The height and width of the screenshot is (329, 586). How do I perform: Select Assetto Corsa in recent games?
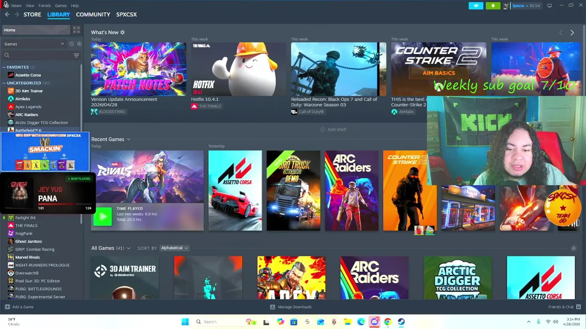[235, 191]
